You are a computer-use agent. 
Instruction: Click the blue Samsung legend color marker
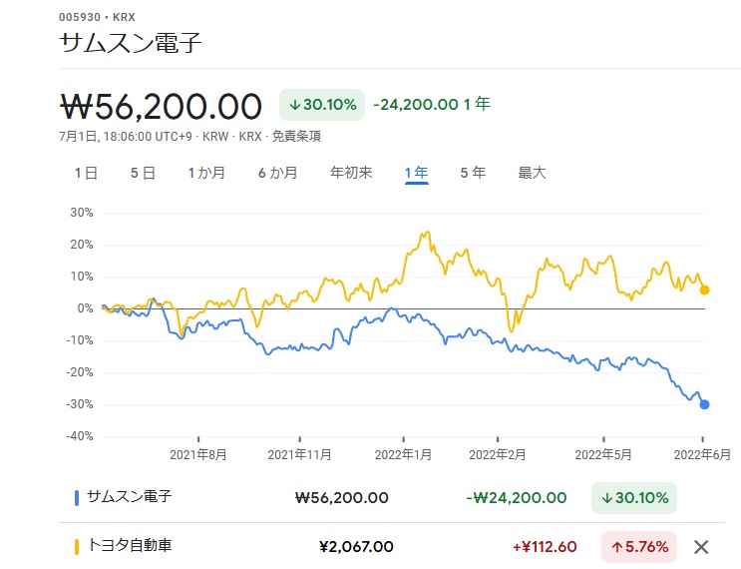(x=77, y=497)
